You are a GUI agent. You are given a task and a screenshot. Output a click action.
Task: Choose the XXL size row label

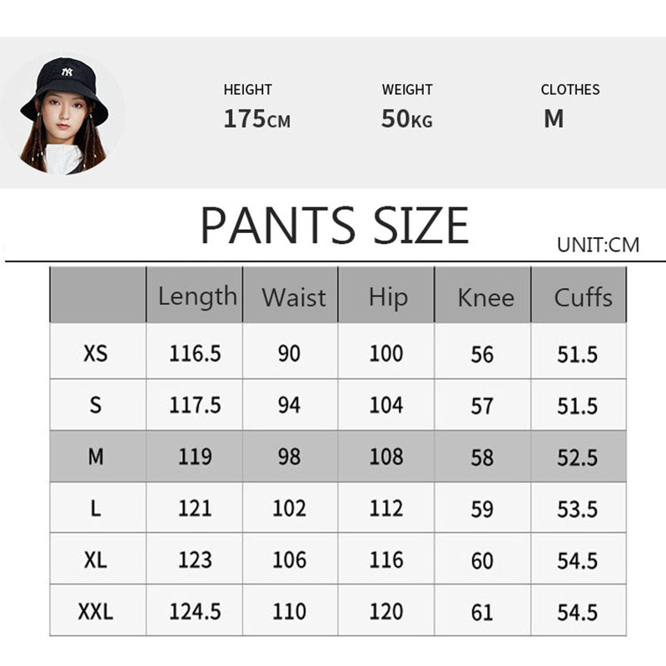click(96, 612)
